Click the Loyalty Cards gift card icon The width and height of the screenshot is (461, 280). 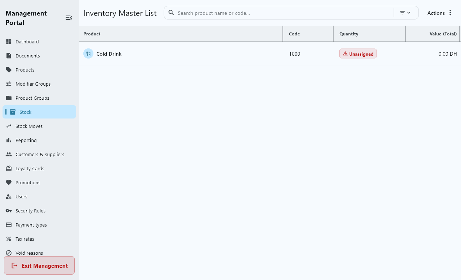(x=9, y=168)
